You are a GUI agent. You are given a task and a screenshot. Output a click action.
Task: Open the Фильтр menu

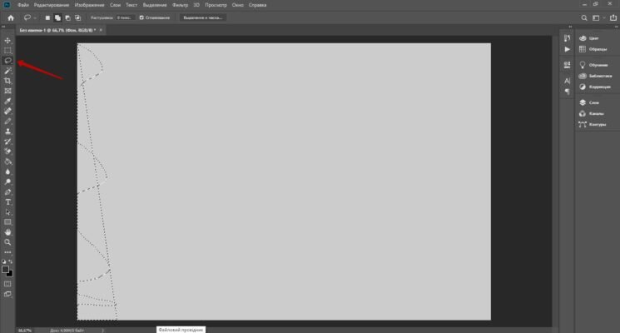181,5
